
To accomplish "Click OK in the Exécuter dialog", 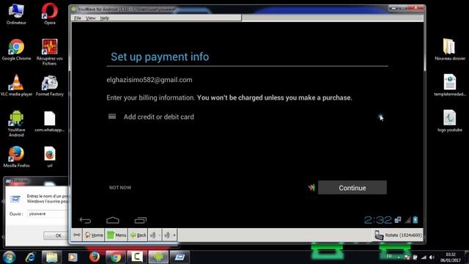I will [x=57, y=235].
